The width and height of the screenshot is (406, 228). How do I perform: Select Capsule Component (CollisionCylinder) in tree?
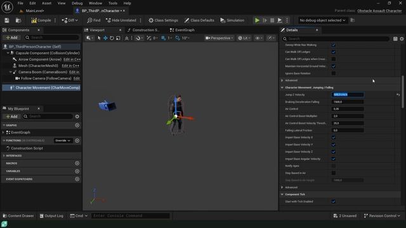[48, 53]
